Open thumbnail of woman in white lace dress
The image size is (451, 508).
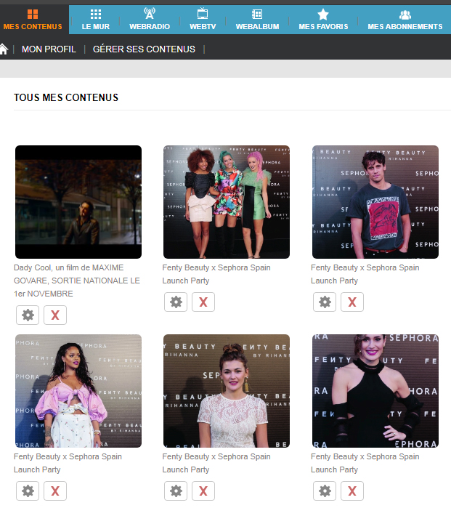coord(227,391)
